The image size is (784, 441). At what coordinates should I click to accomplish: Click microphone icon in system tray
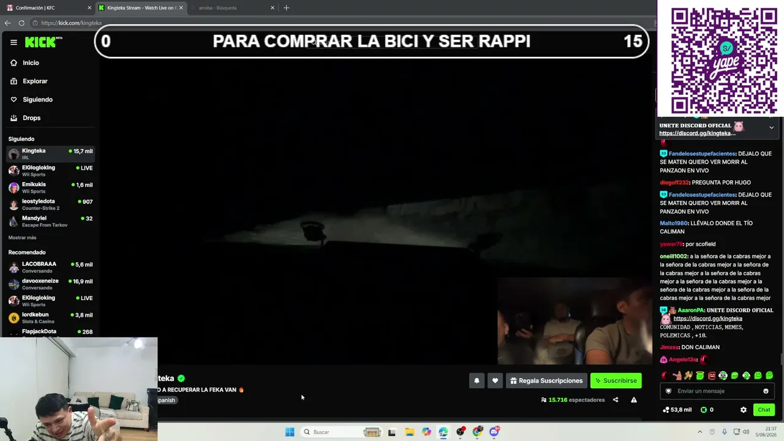point(725,432)
